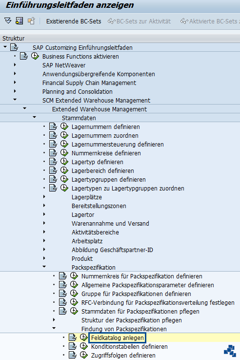
Task: Click BC-Sets zur Aktivität button
Action: pos(140,21)
